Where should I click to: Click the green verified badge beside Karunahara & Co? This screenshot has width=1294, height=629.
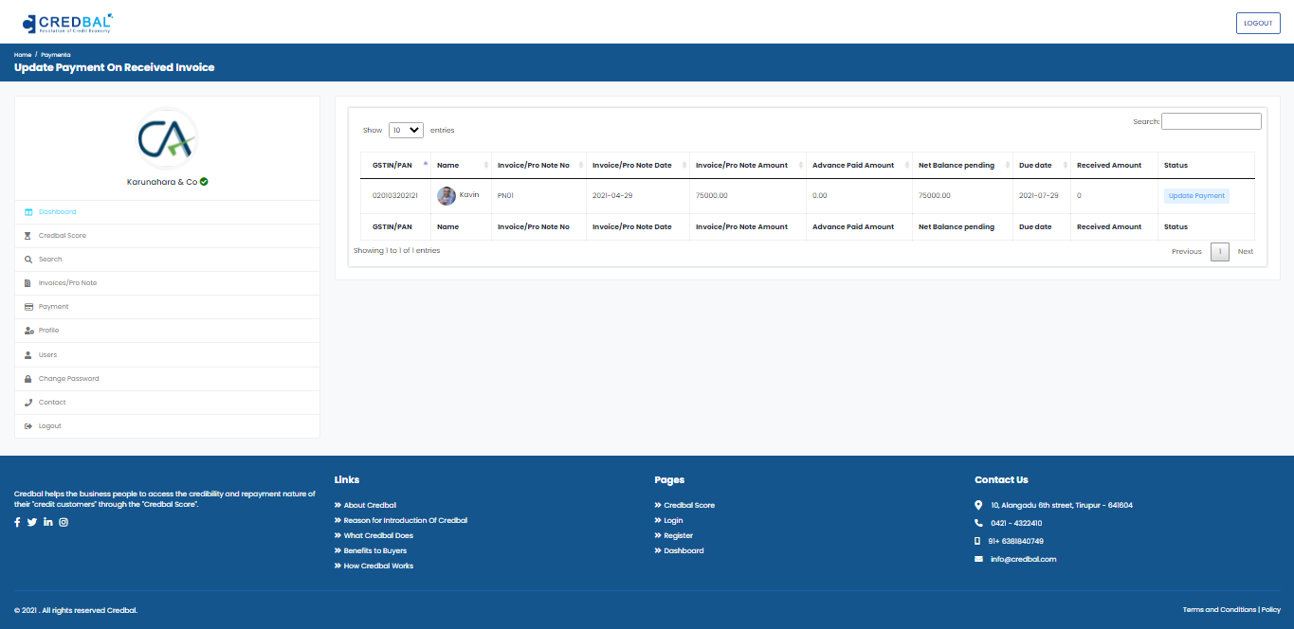pos(204,181)
